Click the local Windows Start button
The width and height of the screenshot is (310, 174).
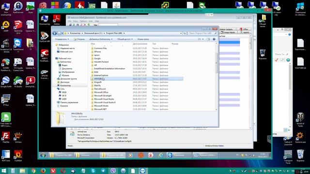click(4, 171)
